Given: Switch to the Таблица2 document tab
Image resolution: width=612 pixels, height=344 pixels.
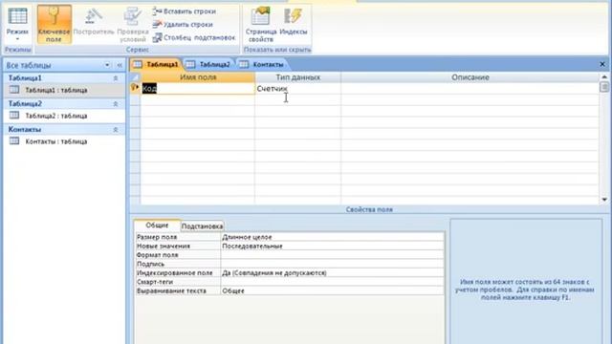Looking at the screenshot, I should pyautogui.click(x=208, y=64).
